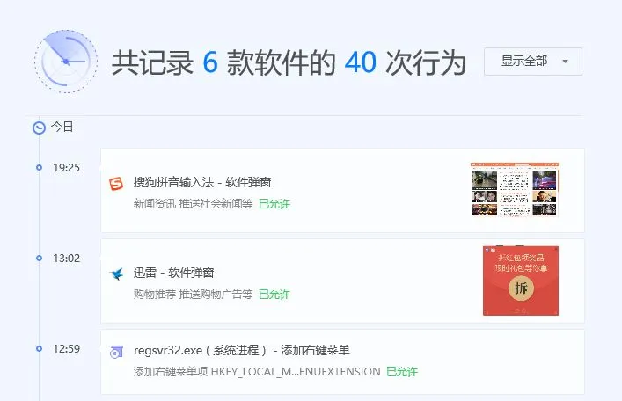Click the 13:02 time label
This screenshot has height=401, width=622.
66,259
